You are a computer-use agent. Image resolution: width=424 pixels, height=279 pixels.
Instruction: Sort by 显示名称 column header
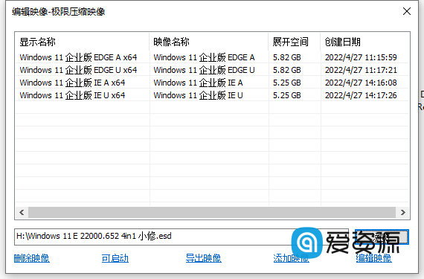(x=83, y=42)
